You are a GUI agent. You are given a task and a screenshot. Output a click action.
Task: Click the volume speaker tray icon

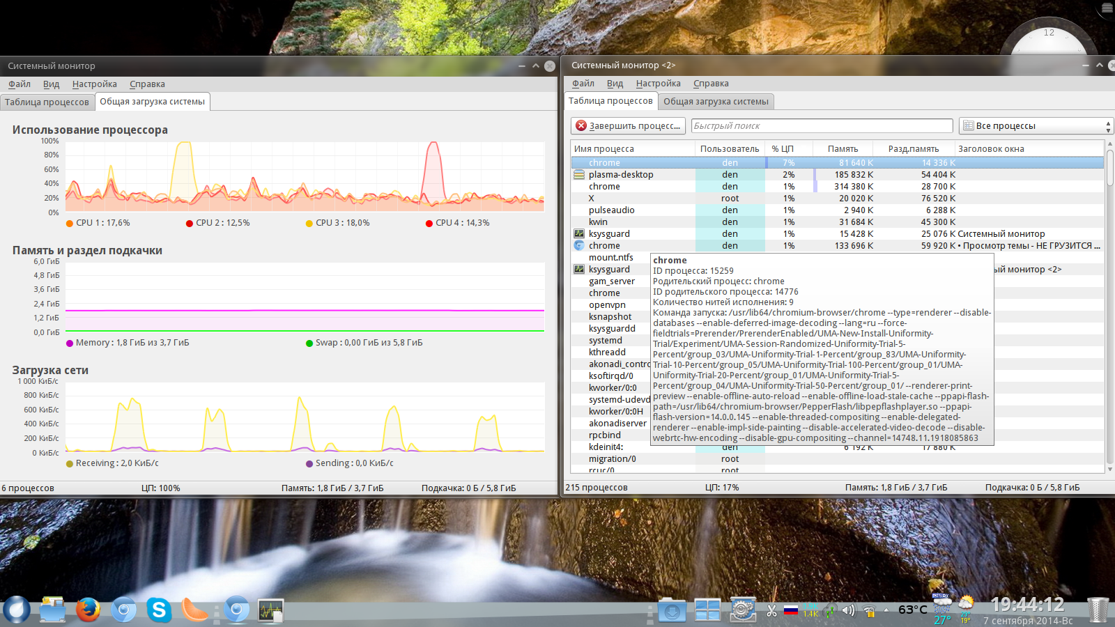[848, 611]
